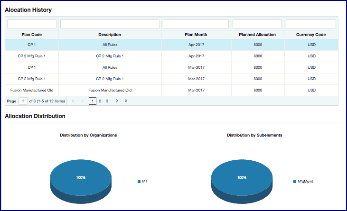Jump to first page arrow
Viewport: 347px width, 211px height.
pyautogui.click(x=73, y=101)
